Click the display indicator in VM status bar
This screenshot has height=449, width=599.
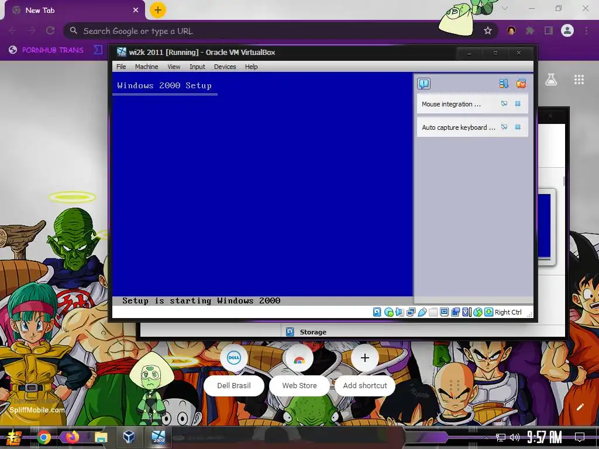444,312
